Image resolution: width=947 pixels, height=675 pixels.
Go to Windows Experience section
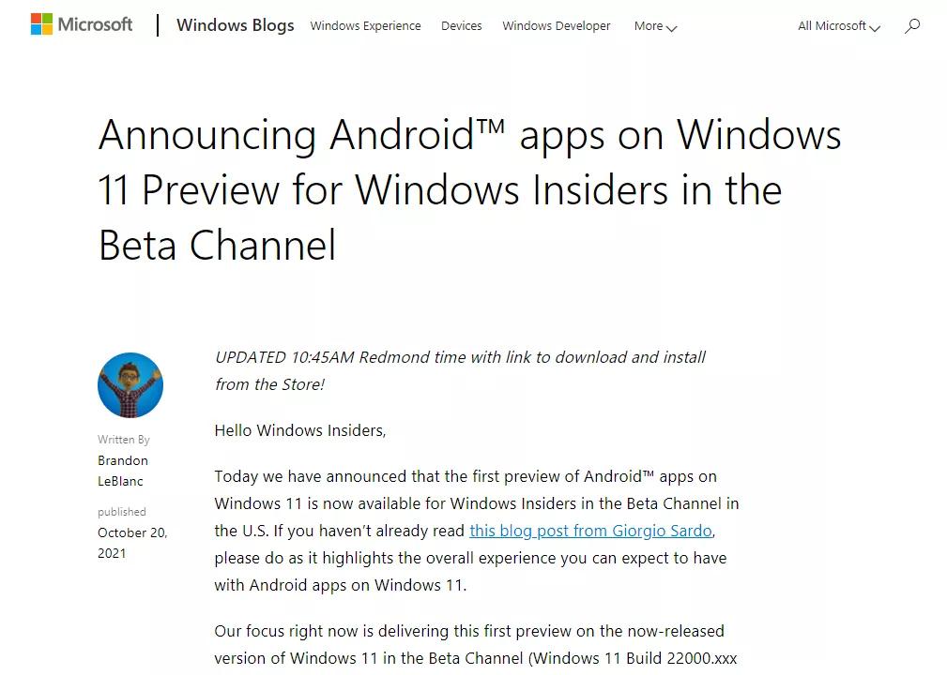(365, 26)
